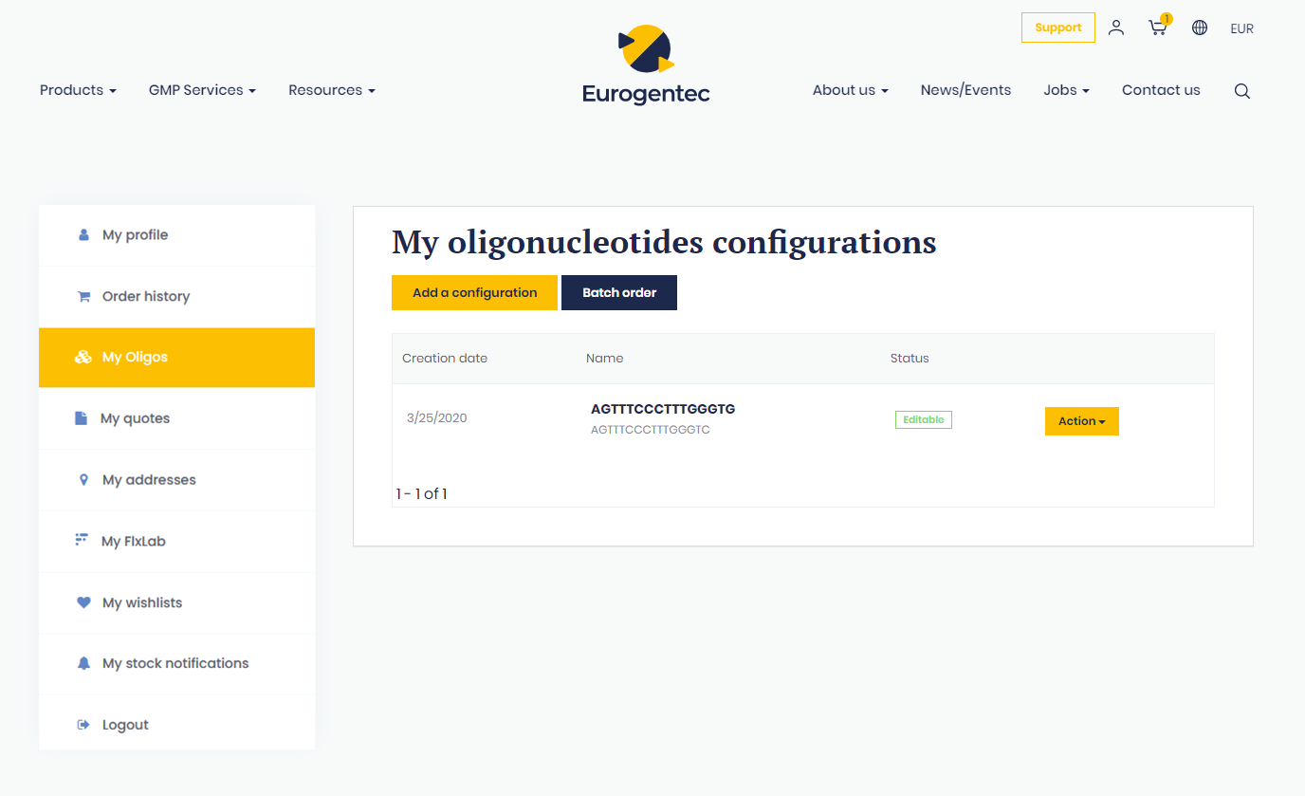1305x796 pixels.
Task: Open Order history in the sidebar
Action: pyautogui.click(x=176, y=296)
